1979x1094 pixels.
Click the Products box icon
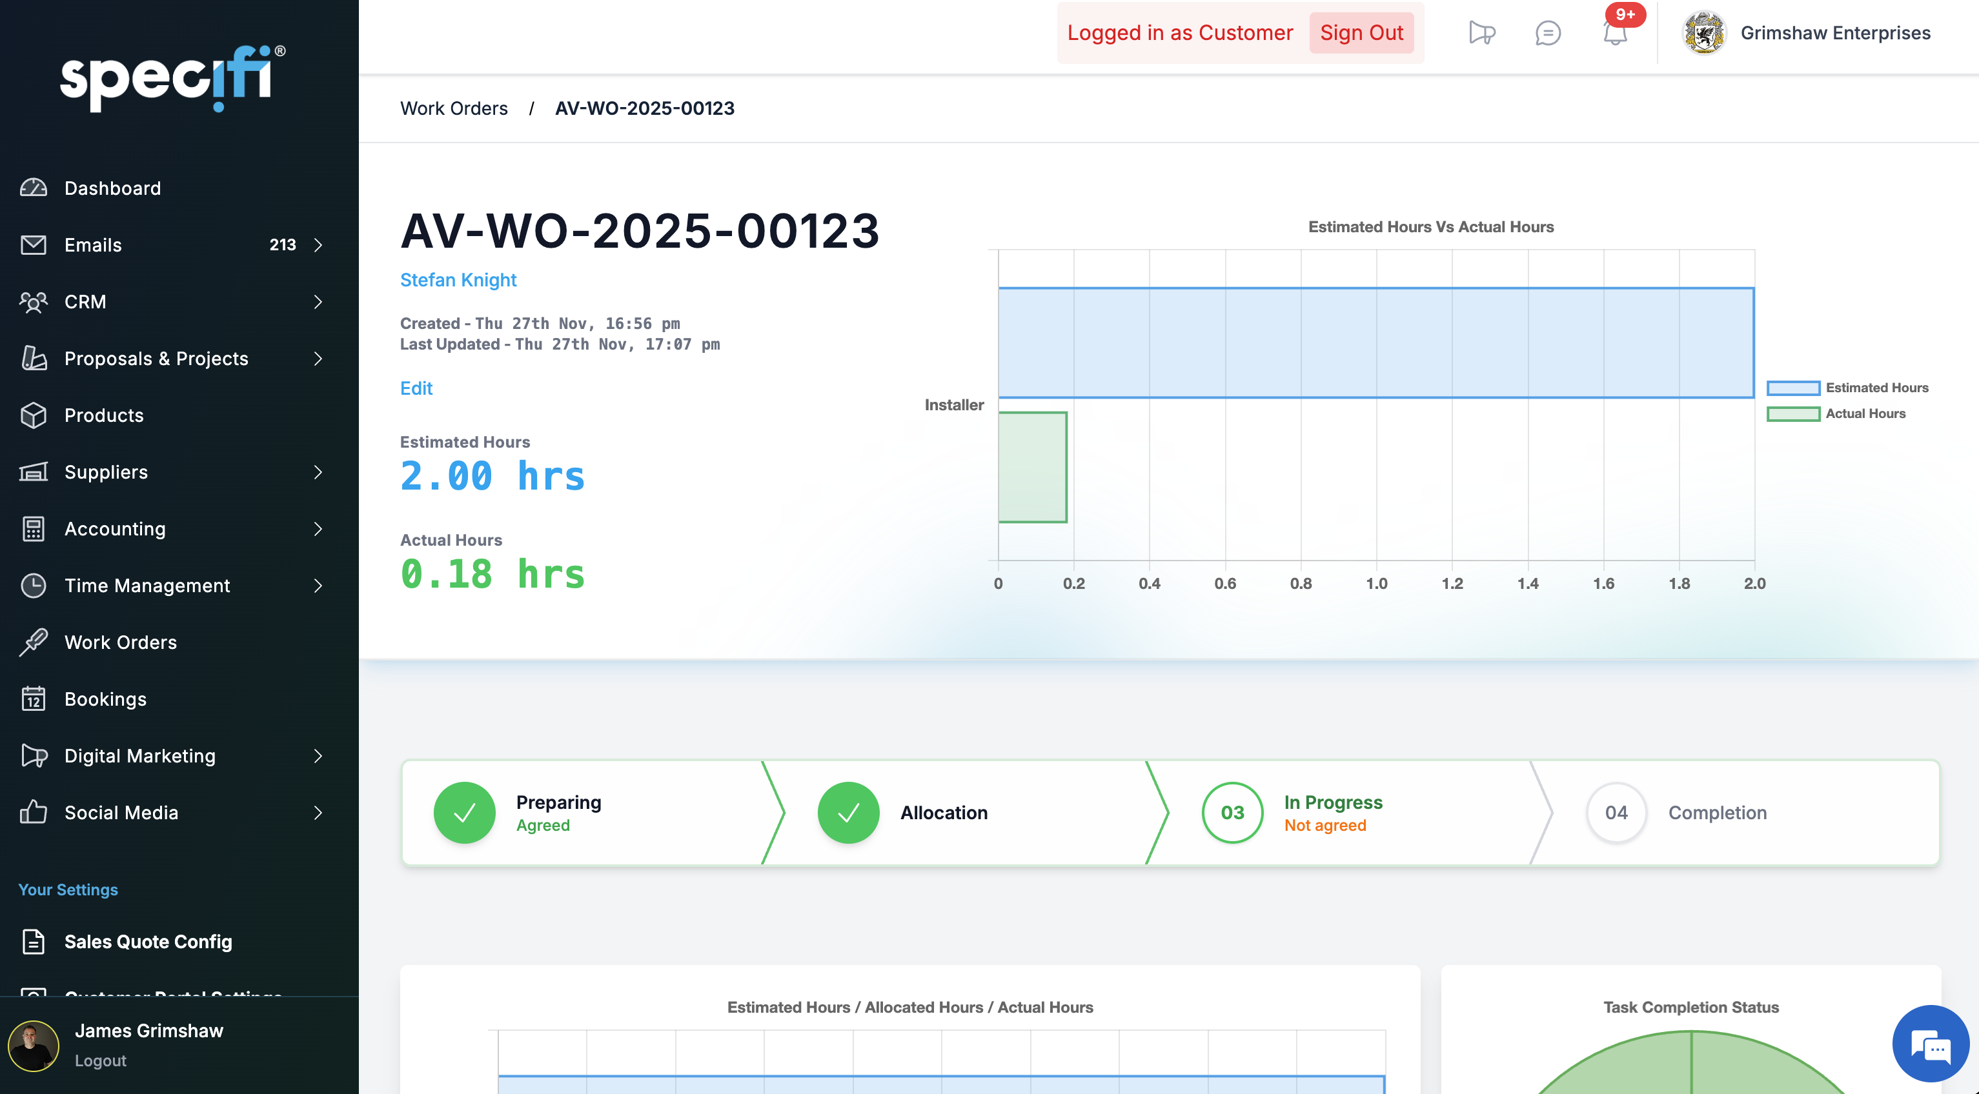33,415
